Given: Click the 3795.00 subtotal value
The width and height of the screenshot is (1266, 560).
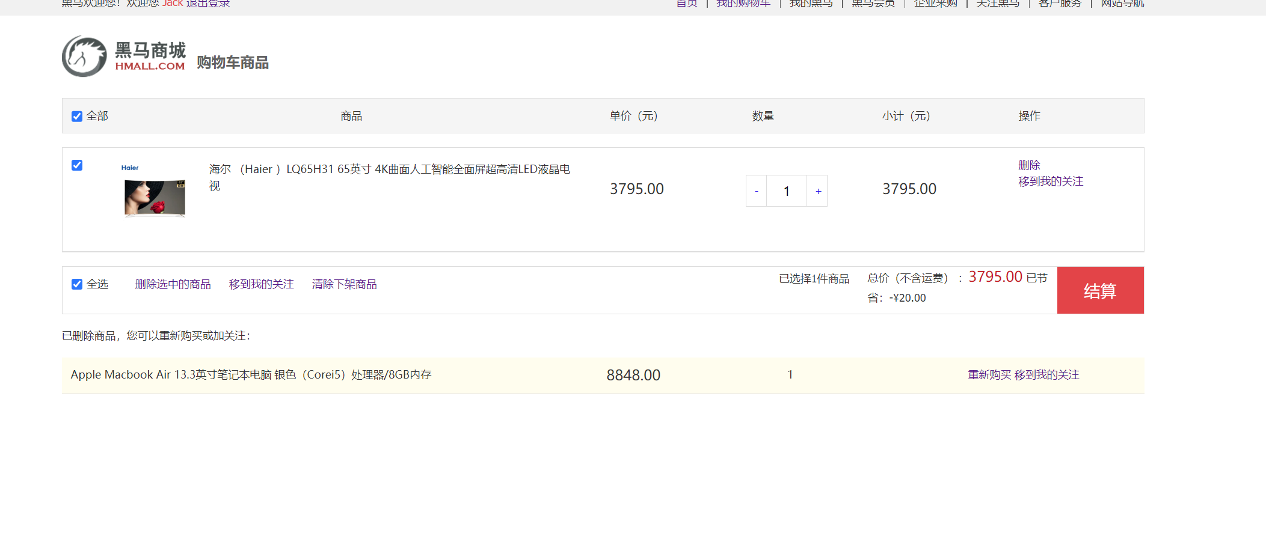Looking at the screenshot, I should tap(909, 189).
